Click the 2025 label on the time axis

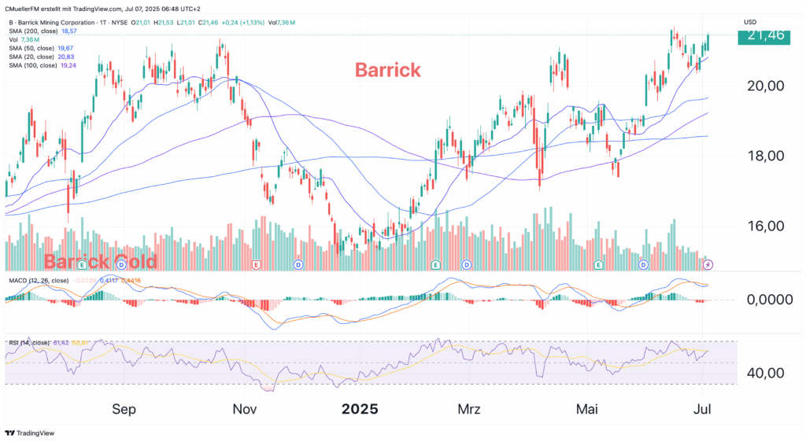click(x=360, y=409)
